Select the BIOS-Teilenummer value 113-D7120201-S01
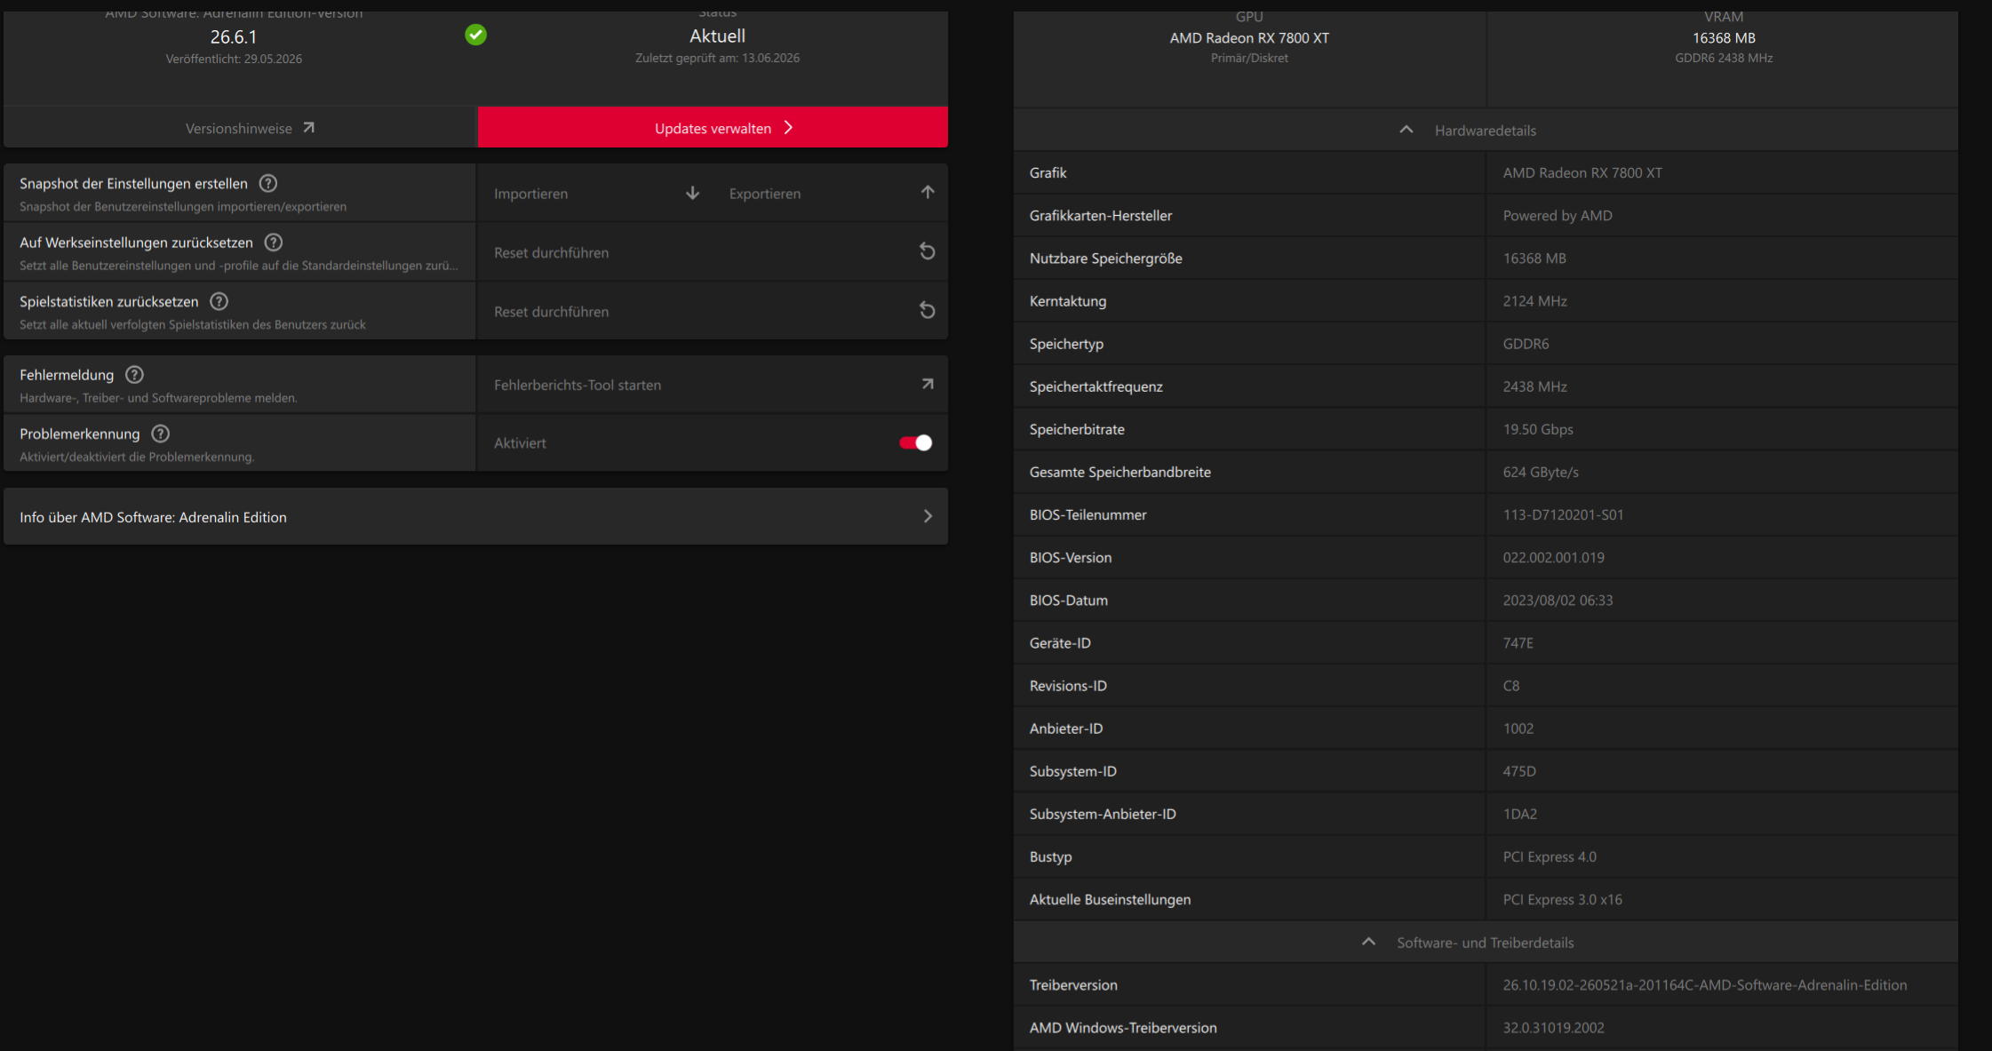The height and width of the screenshot is (1051, 1992). [1563, 514]
